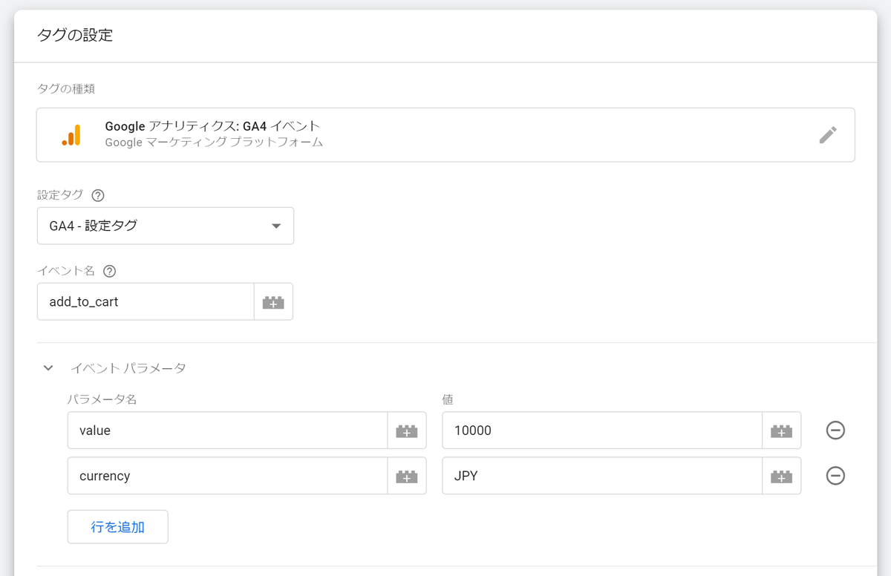Insert variable for the add_to_cart event name

pos(273,302)
